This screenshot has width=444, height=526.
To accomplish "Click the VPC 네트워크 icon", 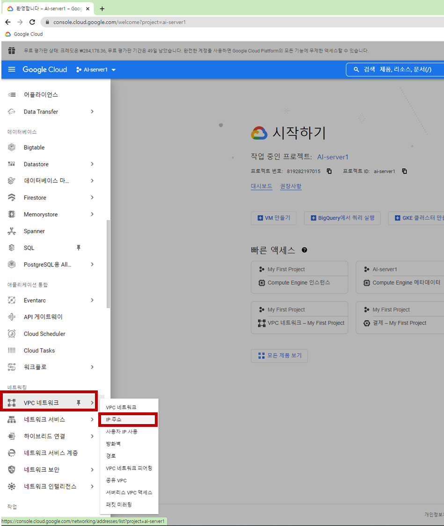I will (12, 403).
